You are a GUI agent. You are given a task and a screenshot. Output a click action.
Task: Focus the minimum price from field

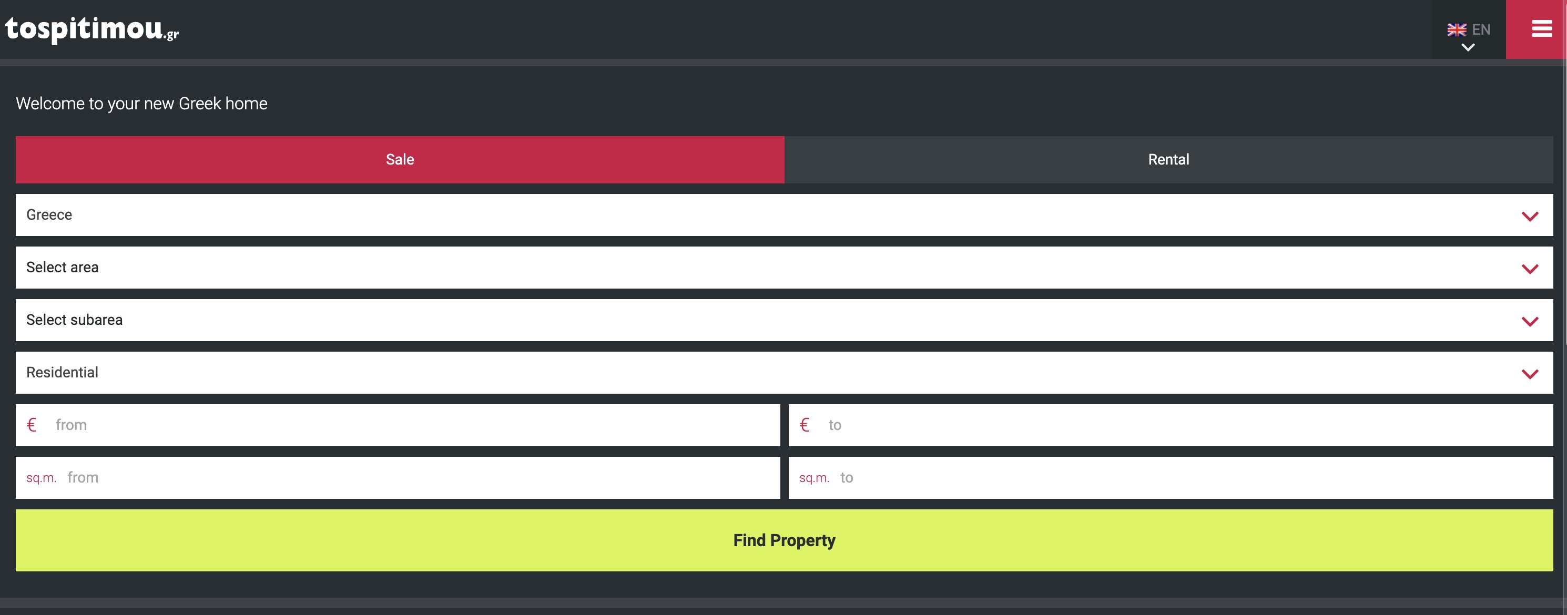[x=414, y=425]
